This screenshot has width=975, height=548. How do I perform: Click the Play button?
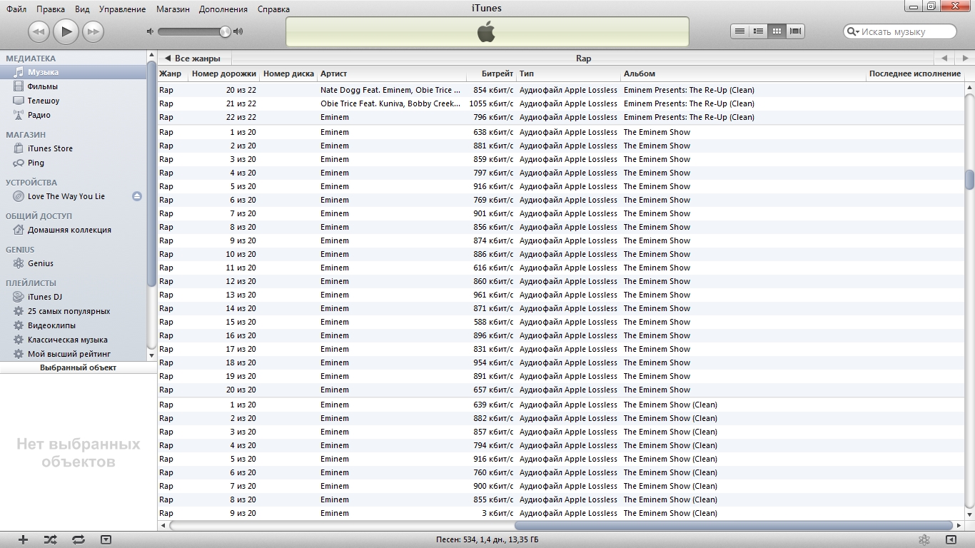pyautogui.click(x=66, y=31)
